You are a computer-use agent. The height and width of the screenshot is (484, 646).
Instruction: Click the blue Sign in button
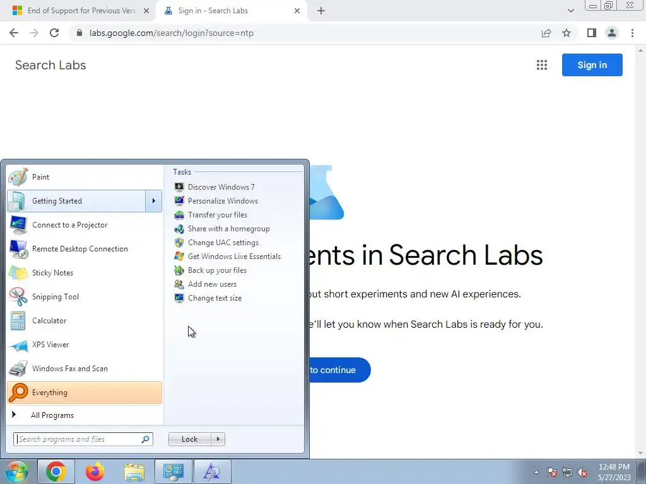592,65
